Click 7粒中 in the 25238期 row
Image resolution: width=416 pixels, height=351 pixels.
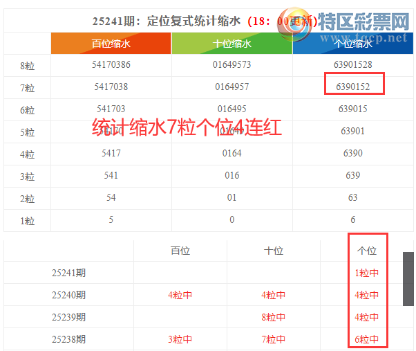pyautogui.click(x=274, y=339)
